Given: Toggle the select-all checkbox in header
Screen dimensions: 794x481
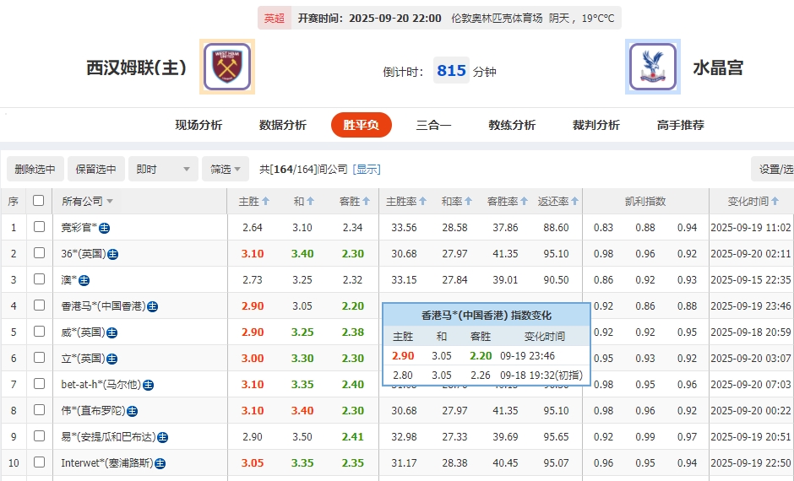Looking at the screenshot, I should [x=39, y=201].
